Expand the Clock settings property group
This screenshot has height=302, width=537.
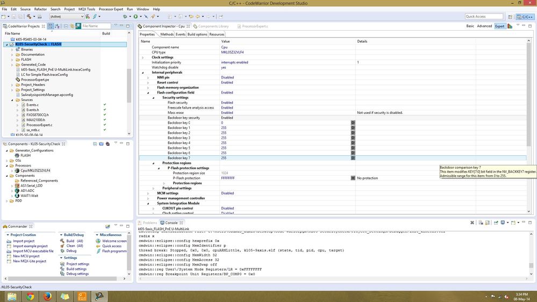(x=143, y=57)
